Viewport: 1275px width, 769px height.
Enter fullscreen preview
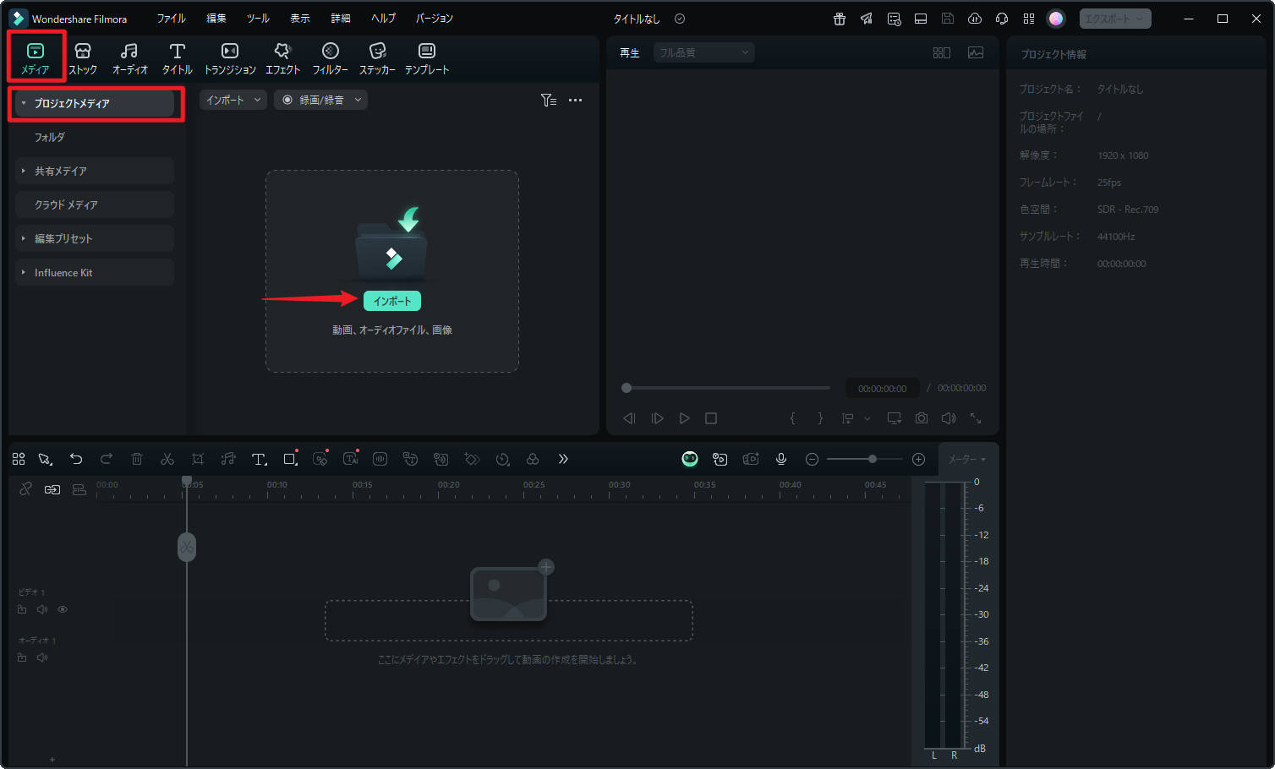click(976, 418)
